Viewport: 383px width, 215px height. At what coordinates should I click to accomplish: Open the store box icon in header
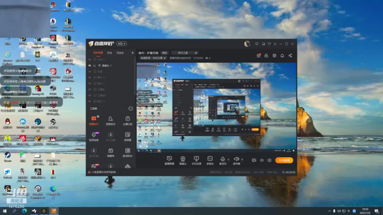pyautogui.click(x=274, y=55)
